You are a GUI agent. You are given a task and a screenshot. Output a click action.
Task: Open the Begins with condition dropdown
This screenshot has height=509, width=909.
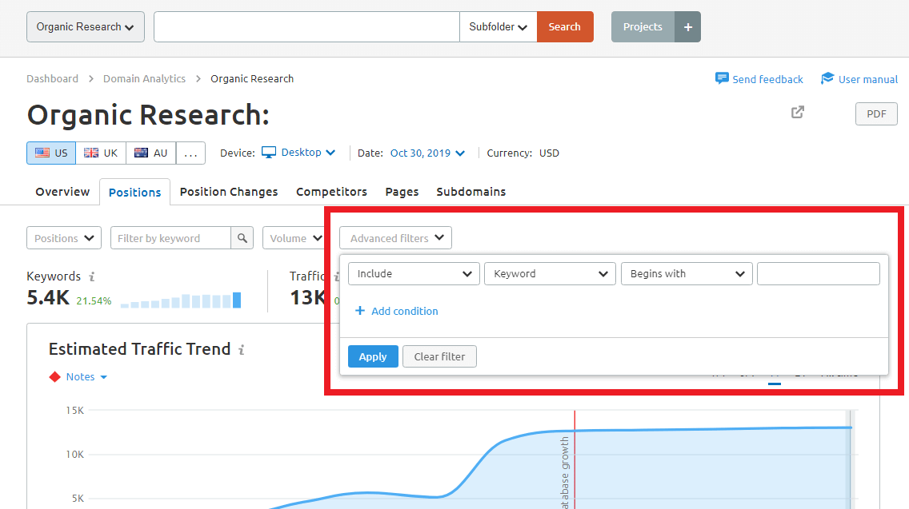686,273
